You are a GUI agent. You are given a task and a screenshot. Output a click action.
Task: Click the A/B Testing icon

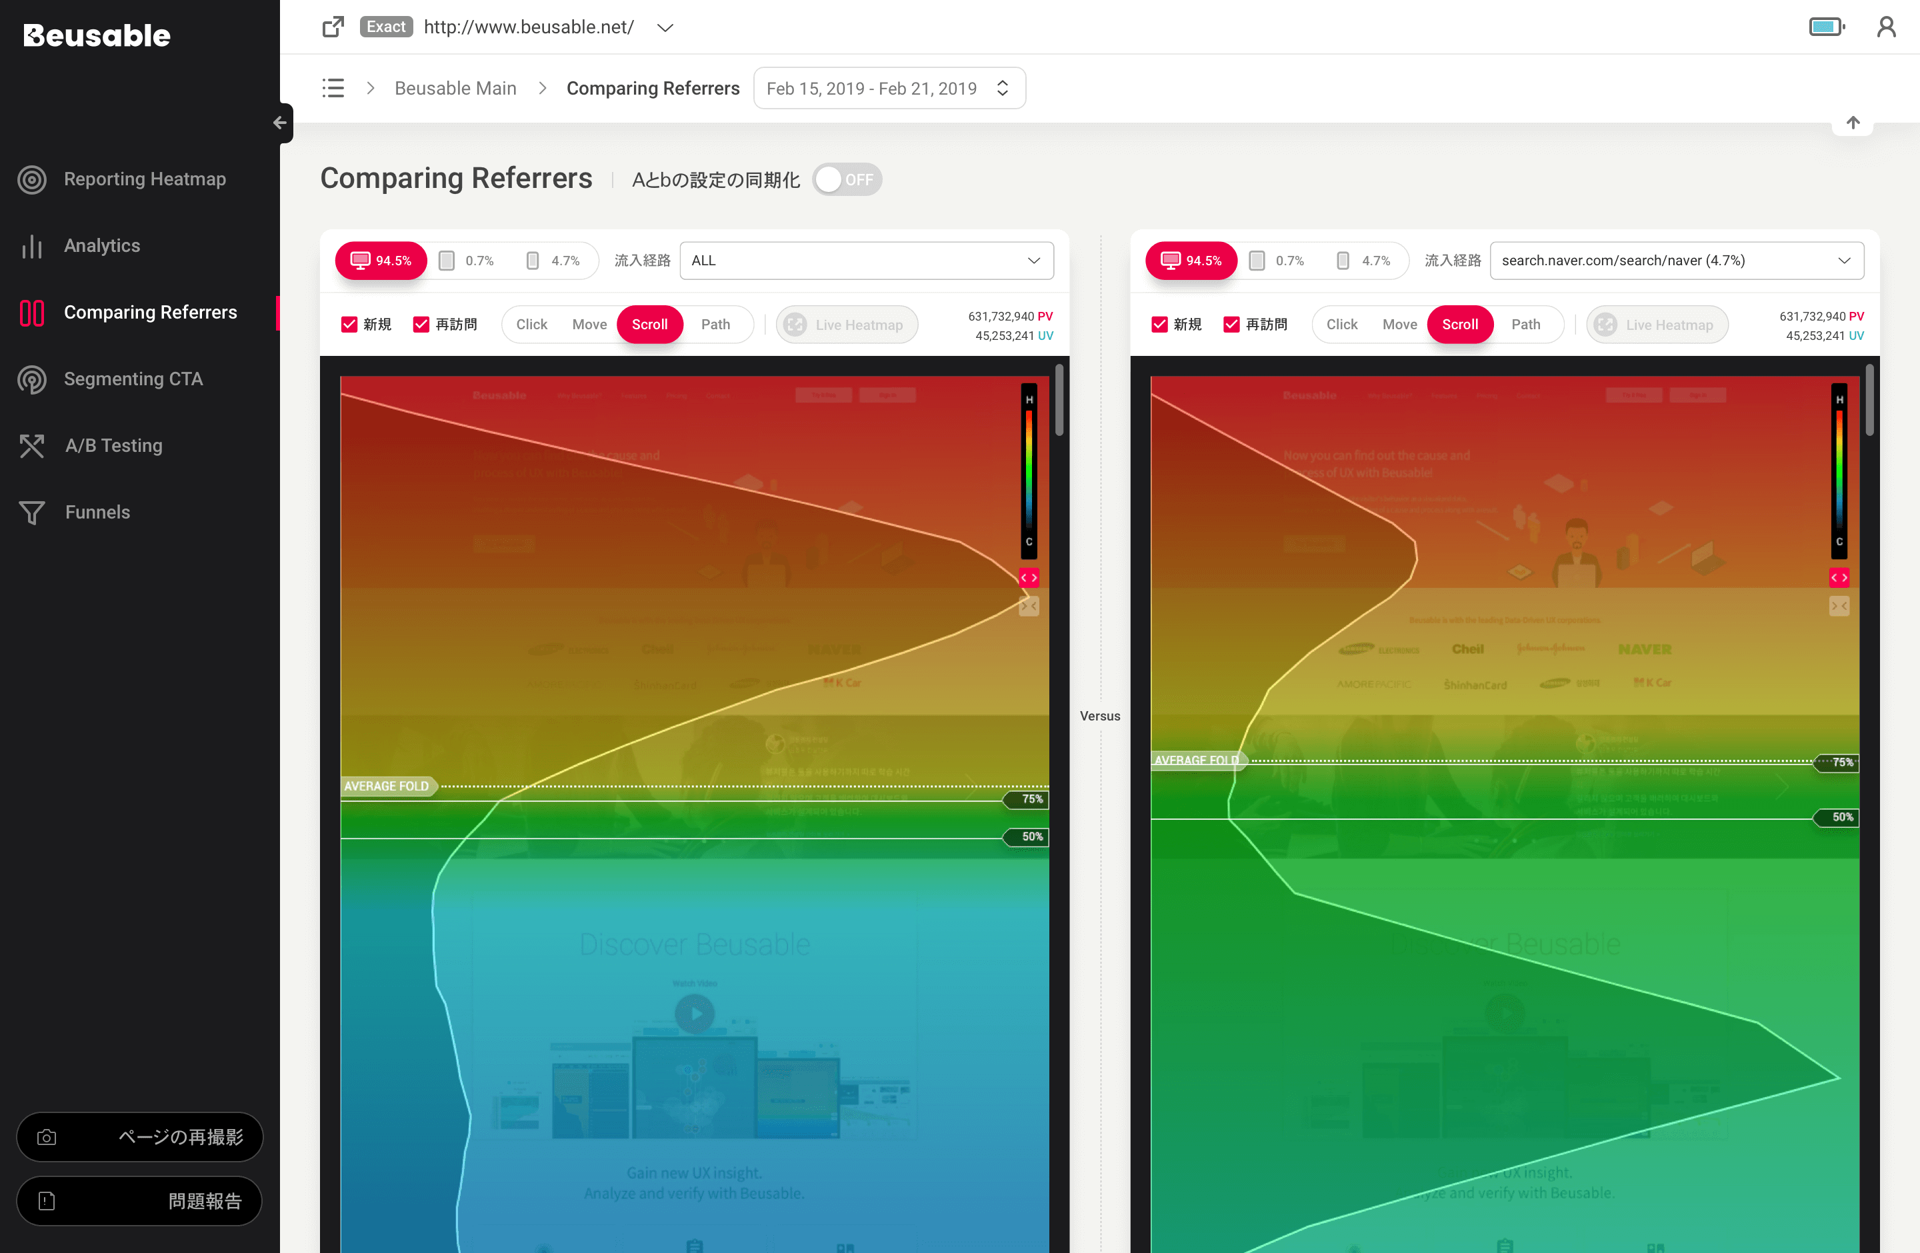click(x=32, y=446)
